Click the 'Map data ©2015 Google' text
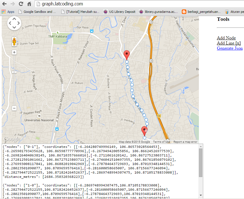This screenshot has height=199, width=244. coord(134,142)
